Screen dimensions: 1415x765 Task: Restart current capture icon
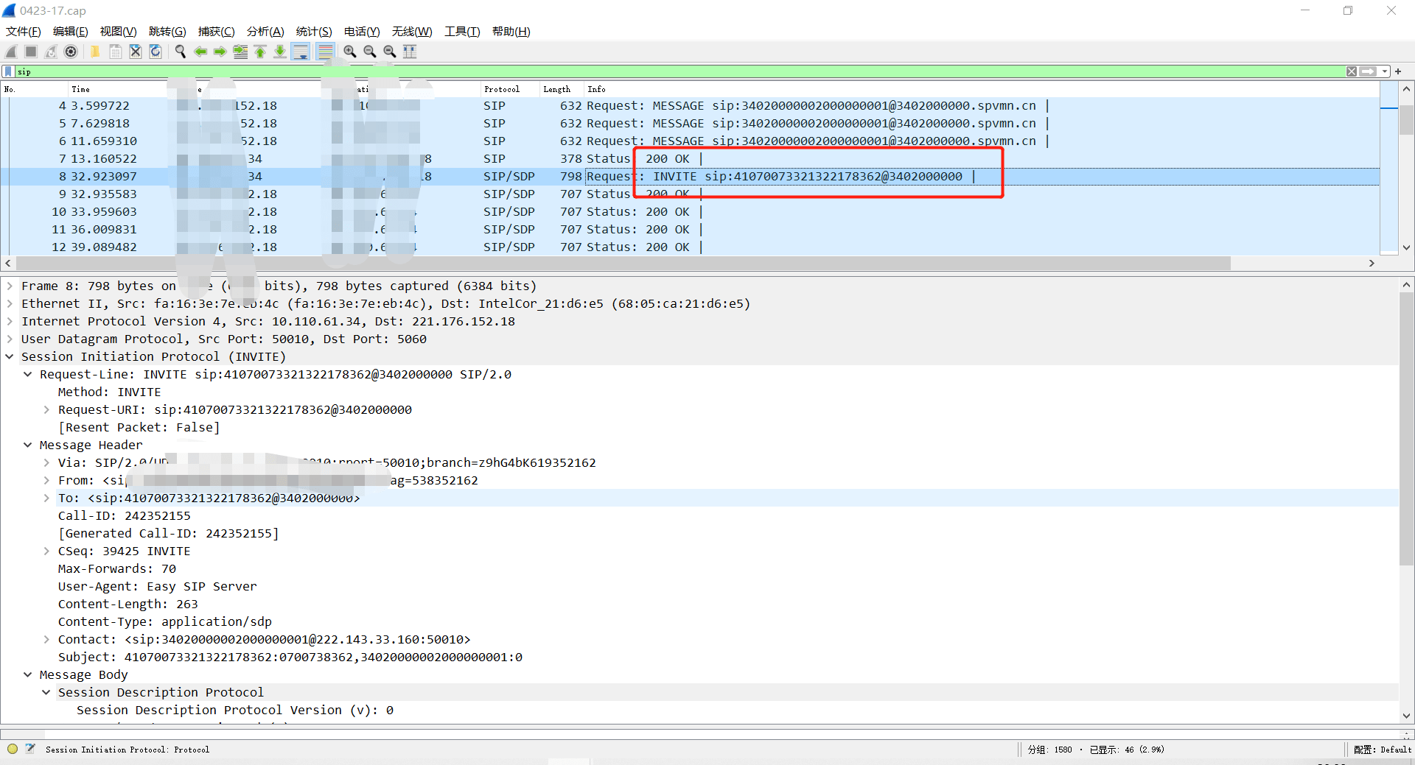(51, 52)
